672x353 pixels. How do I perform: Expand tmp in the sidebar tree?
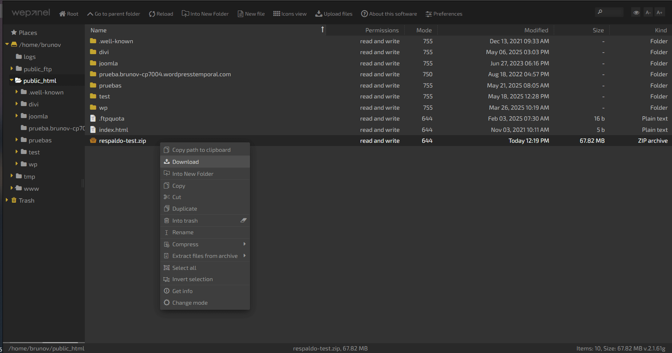(12, 176)
